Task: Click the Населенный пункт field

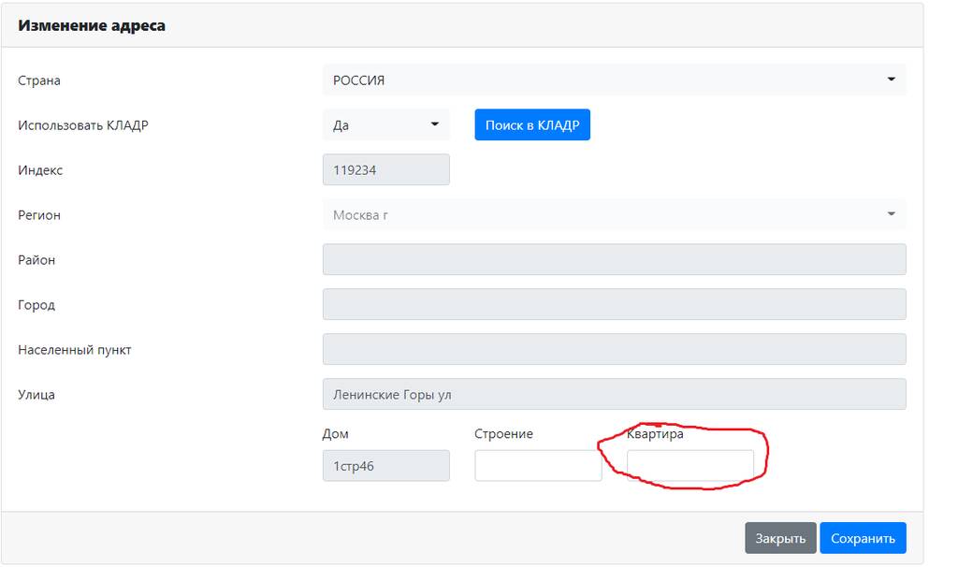Action: 614,349
